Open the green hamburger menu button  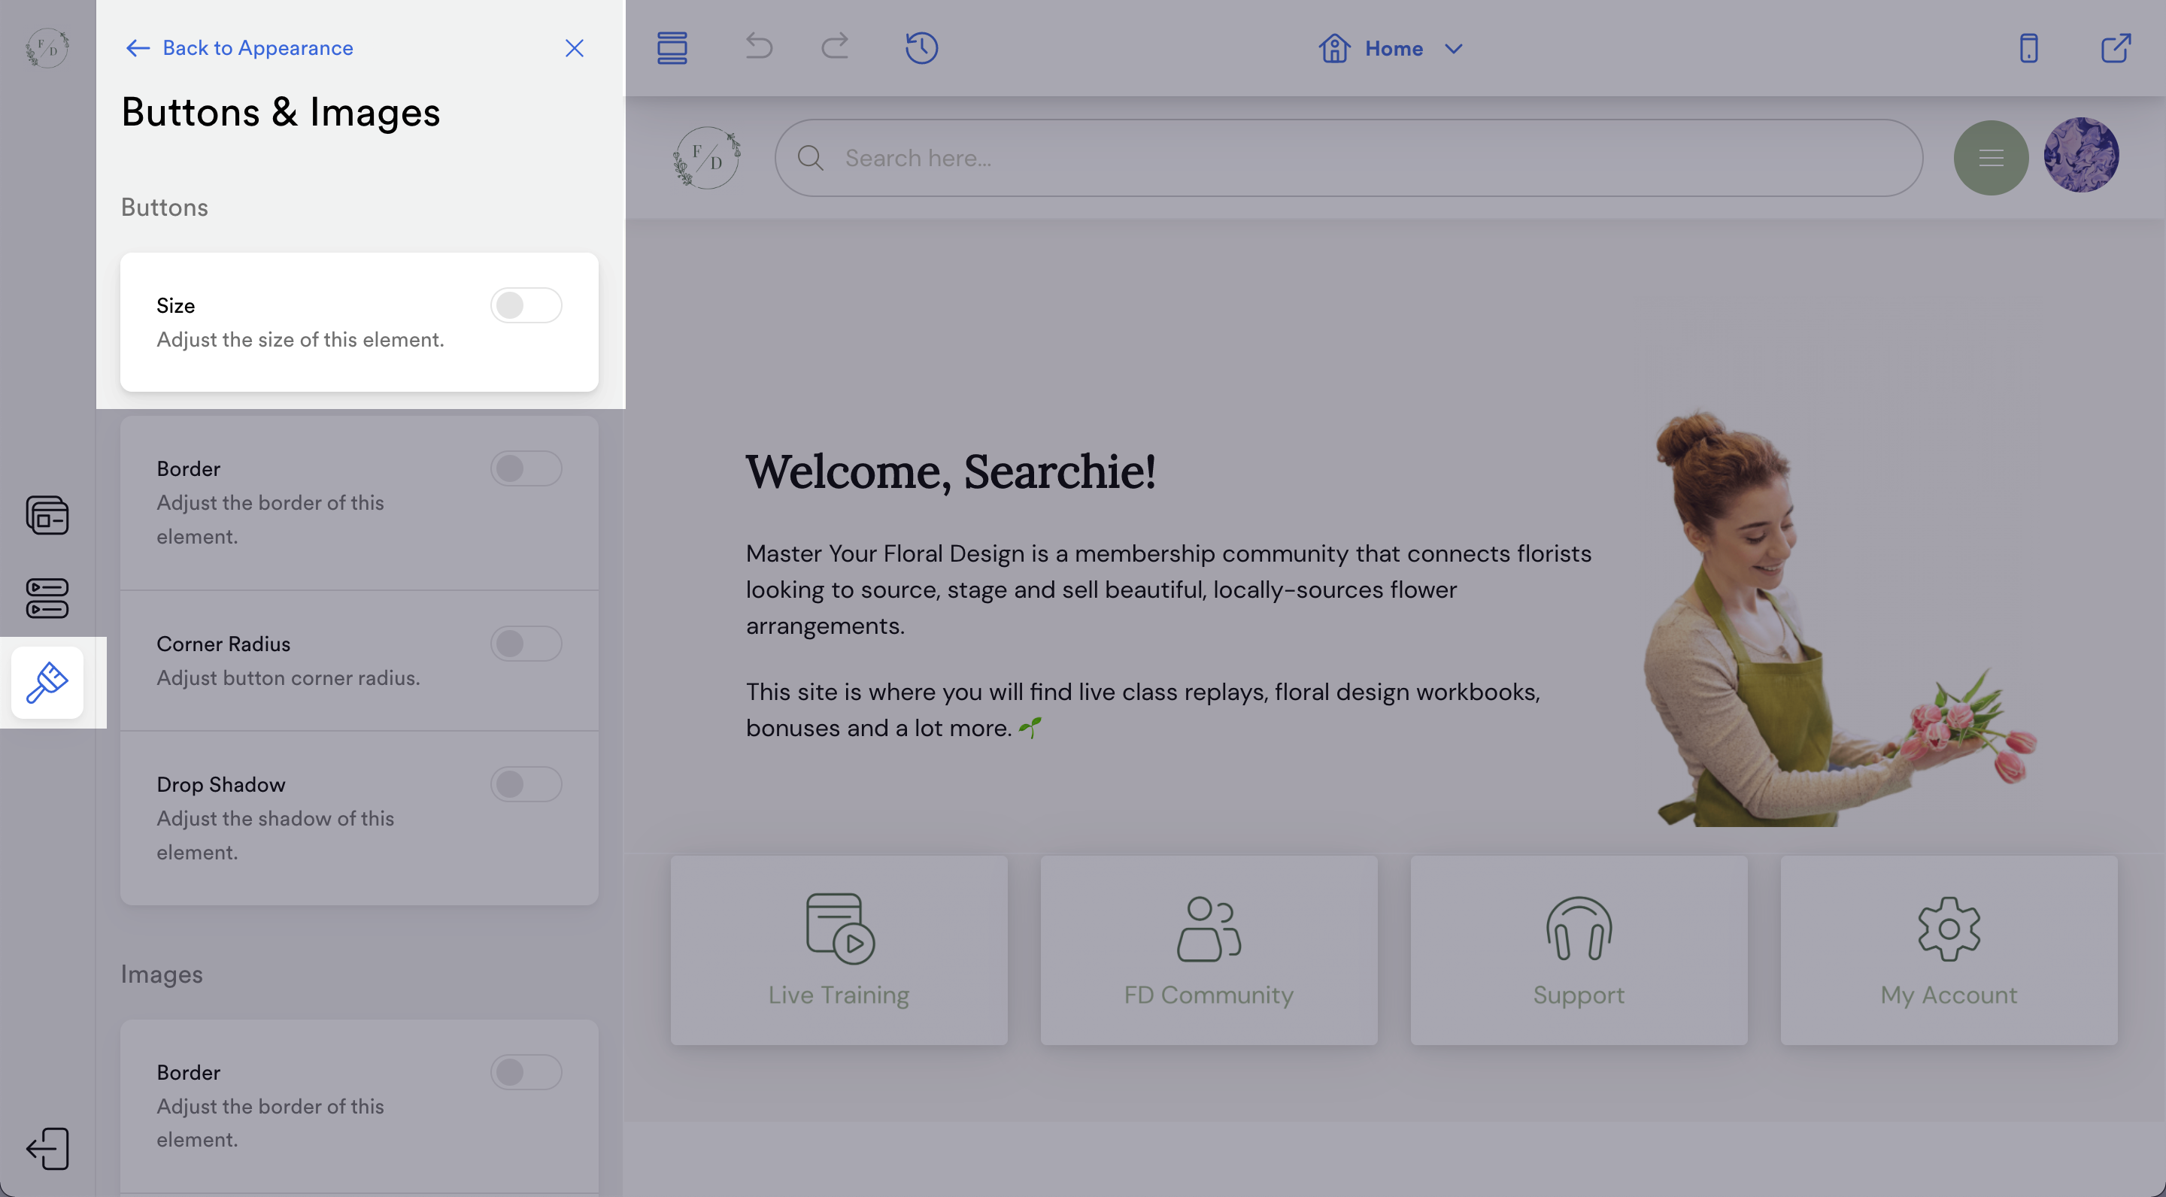click(1990, 158)
